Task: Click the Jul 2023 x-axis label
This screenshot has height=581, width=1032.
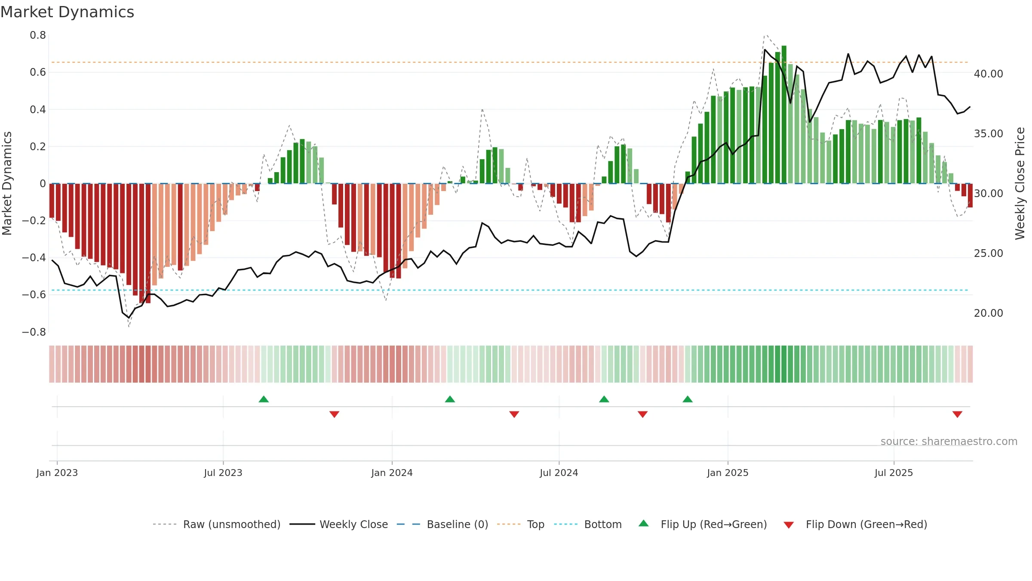Action: coord(223,473)
